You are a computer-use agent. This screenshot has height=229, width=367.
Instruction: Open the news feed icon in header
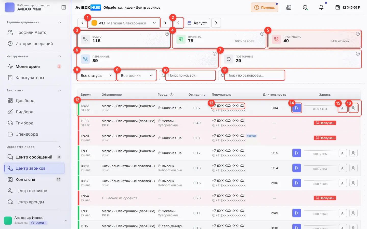pyautogui.click(x=289, y=7)
